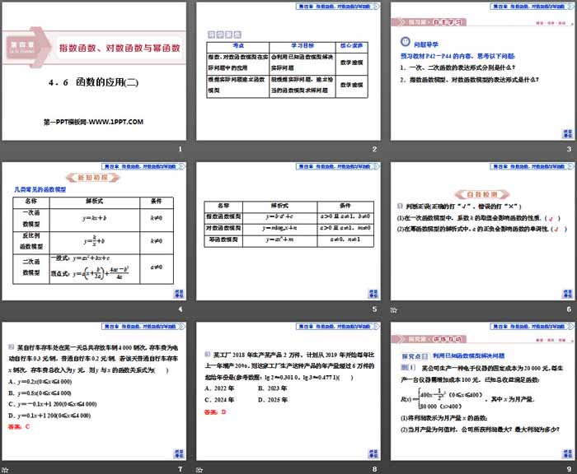Select slide 7 bicycle parking question
577x474 pixels.
pos(94,392)
